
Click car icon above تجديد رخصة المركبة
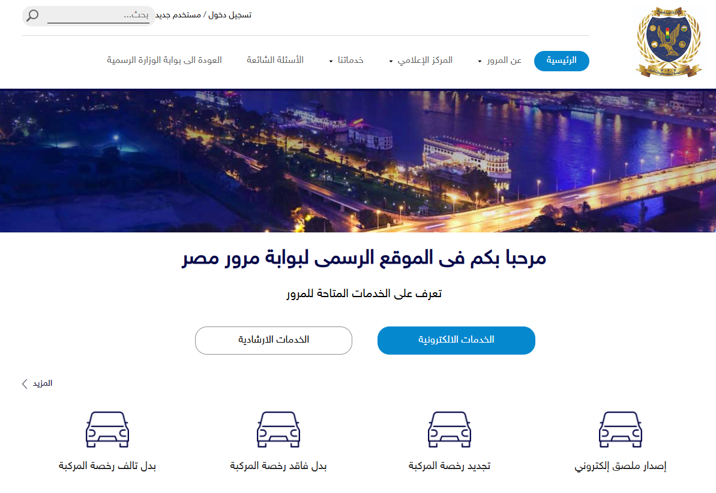tap(450, 430)
